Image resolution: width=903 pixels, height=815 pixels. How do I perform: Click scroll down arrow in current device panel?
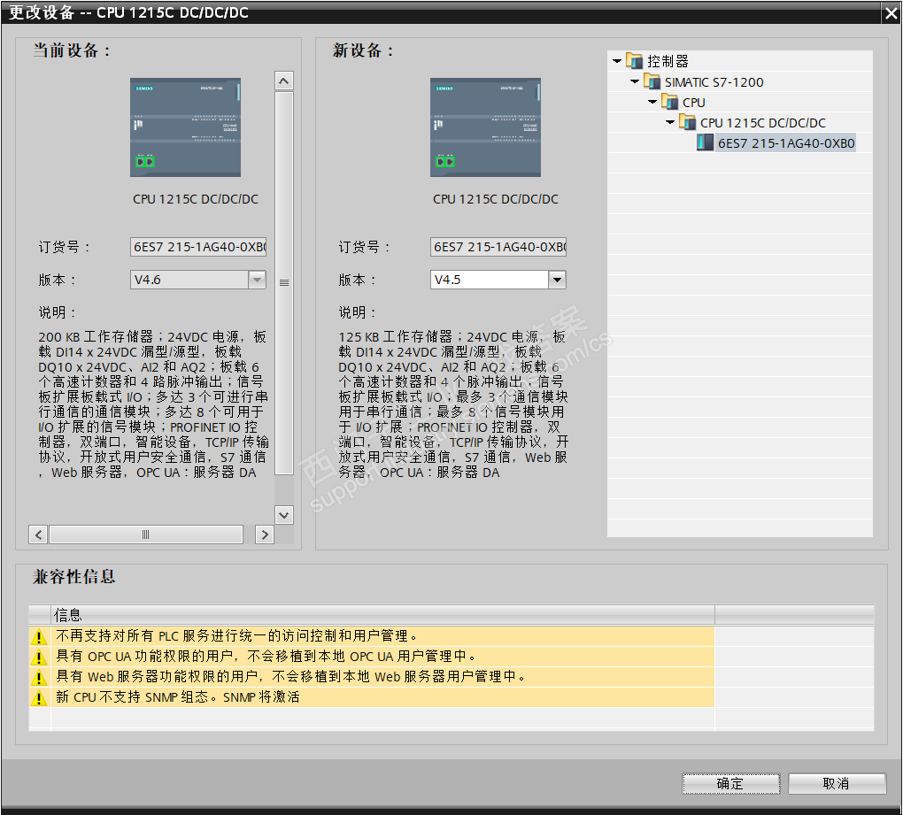(x=284, y=514)
